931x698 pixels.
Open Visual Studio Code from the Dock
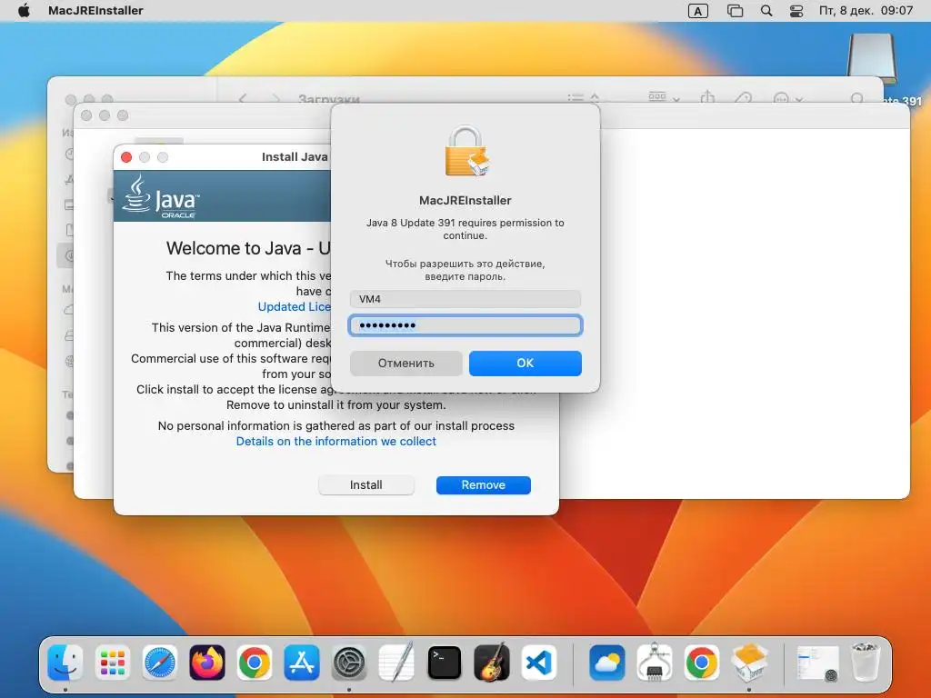(539, 663)
